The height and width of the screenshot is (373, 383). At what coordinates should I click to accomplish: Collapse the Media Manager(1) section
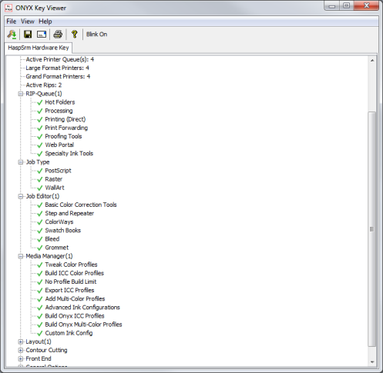click(x=21, y=256)
